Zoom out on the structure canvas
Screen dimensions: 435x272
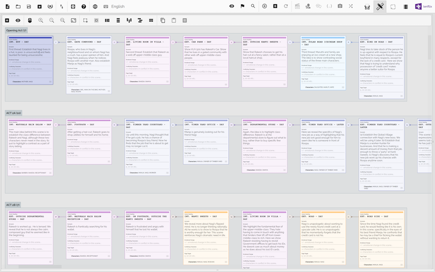tap(52, 20)
